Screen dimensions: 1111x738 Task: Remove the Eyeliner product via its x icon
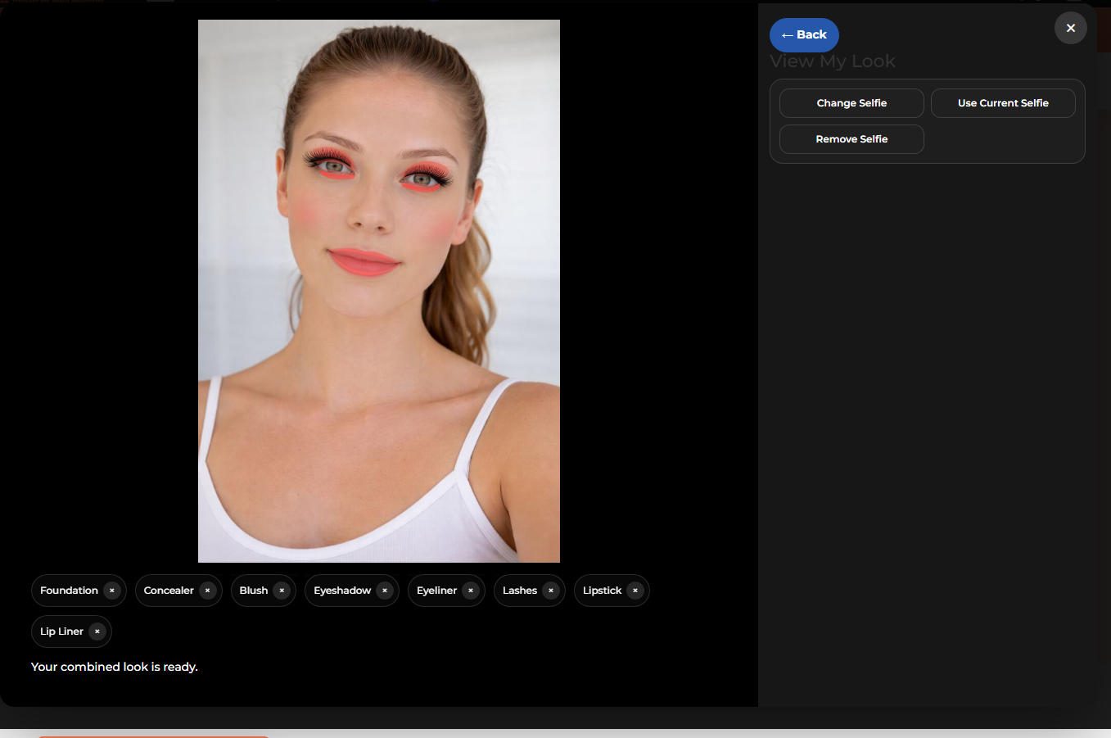pos(470,591)
